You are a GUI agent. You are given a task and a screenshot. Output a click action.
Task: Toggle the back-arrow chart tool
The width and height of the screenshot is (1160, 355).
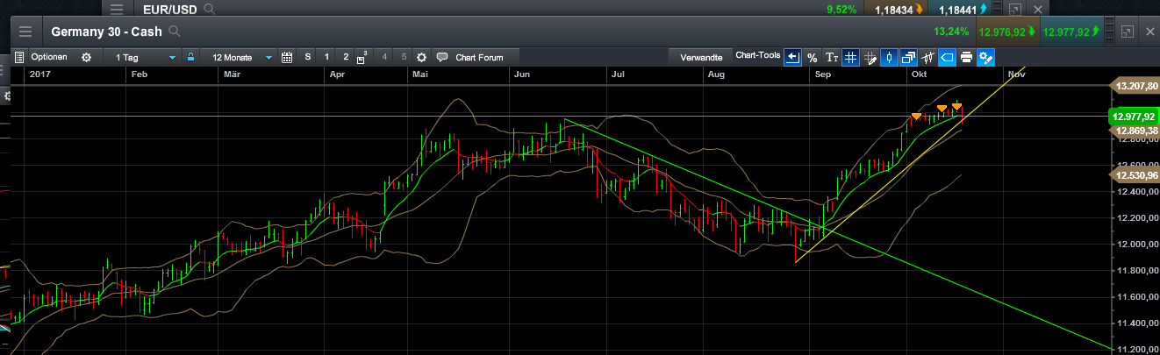[792, 57]
